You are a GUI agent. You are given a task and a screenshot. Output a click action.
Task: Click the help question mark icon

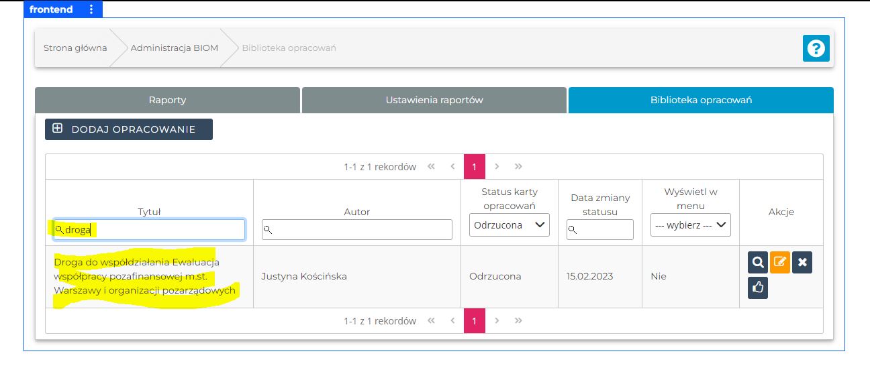tap(816, 48)
